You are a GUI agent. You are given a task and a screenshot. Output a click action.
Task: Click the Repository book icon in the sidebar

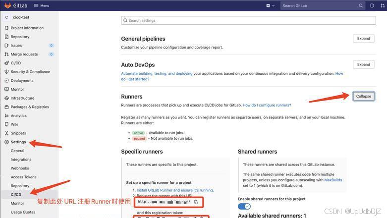point(6,37)
